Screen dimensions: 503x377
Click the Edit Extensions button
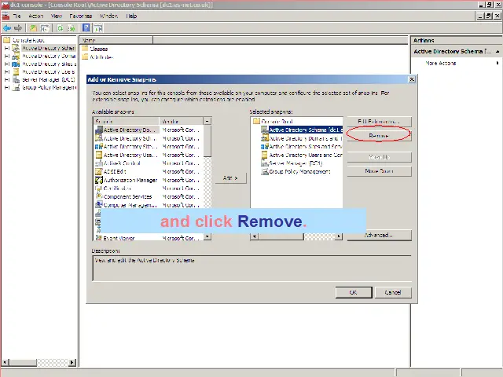pyautogui.click(x=379, y=122)
